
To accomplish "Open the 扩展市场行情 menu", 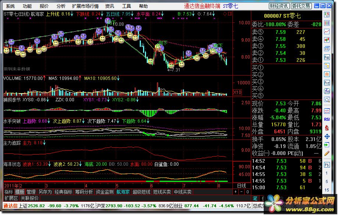I will click(x=85, y=6).
